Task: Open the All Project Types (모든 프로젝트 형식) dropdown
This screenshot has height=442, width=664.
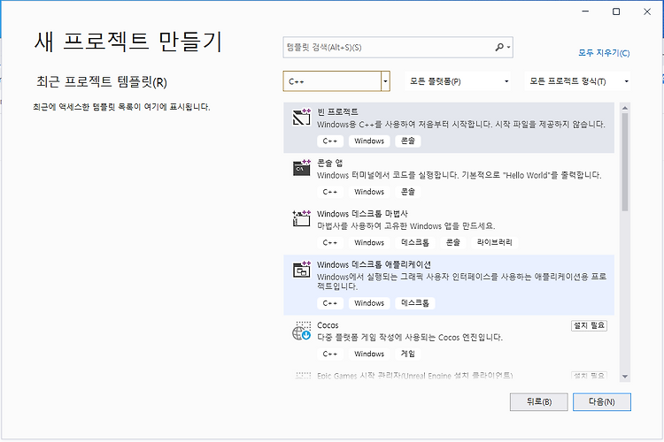Action: [x=577, y=81]
